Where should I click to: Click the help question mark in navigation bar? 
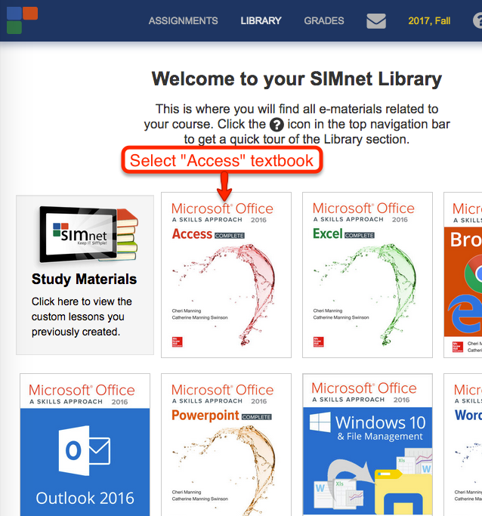tap(477, 20)
